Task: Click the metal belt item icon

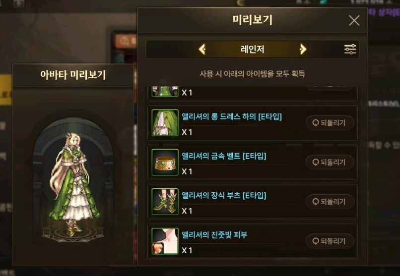Action: pyautogui.click(x=165, y=162)
